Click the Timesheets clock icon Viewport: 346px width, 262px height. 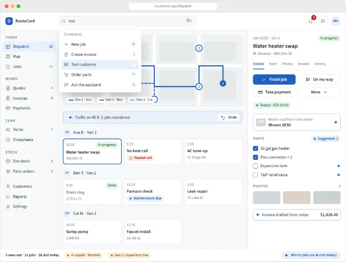8,140
